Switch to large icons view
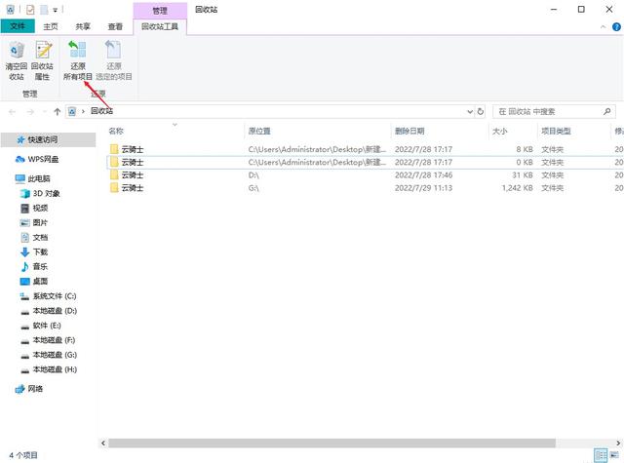 (615, 455)
